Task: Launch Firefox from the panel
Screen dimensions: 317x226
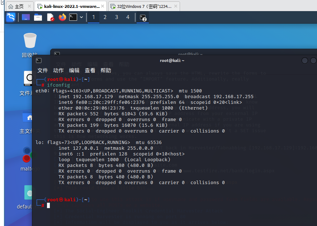Action: coord(62,17)
